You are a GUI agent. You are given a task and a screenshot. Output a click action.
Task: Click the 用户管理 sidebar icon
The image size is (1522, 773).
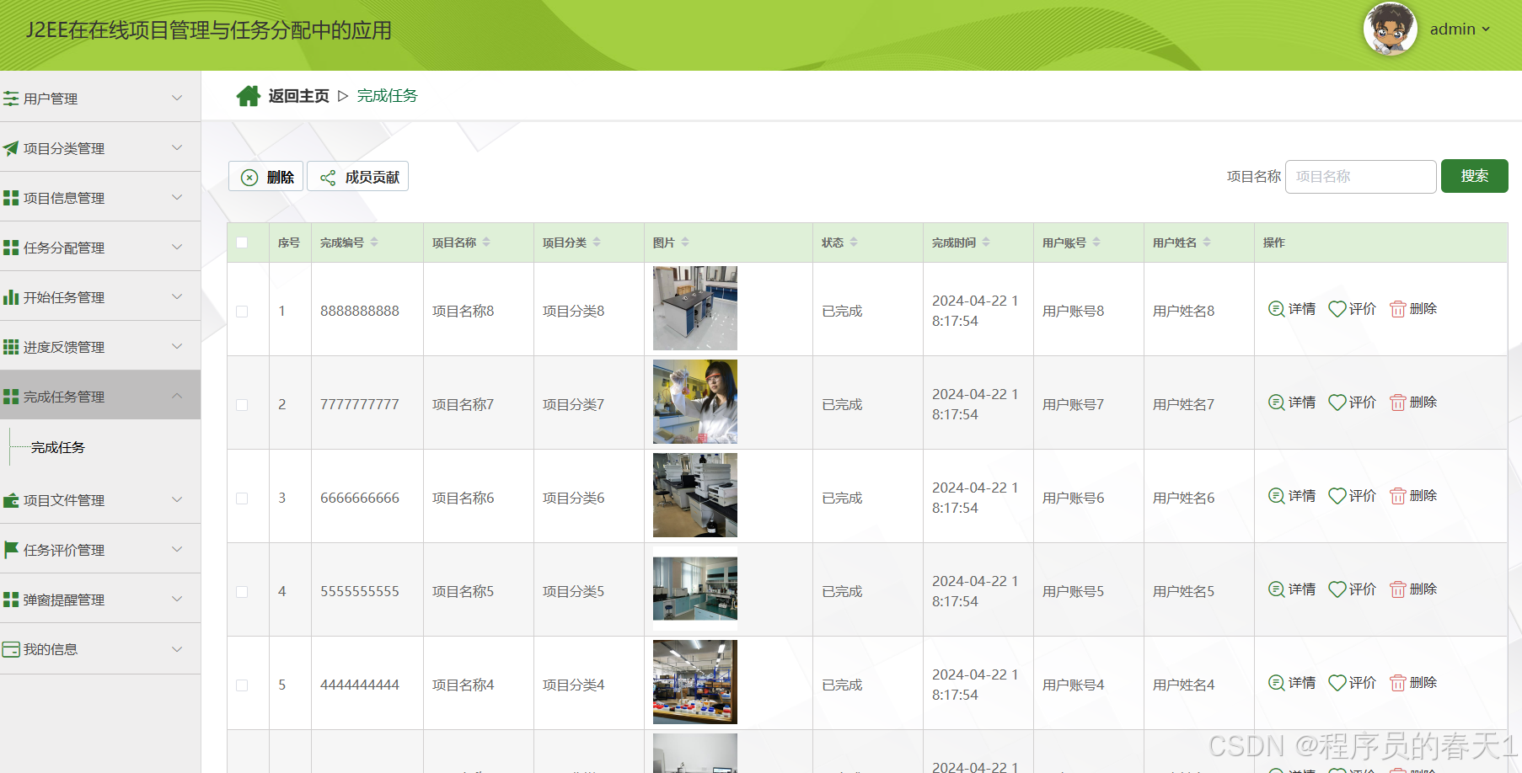[11, 99]
